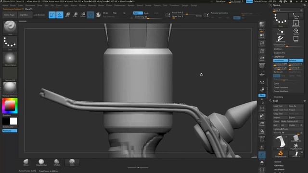
Task: Select the white secondary color swatch
Action: (13, 121)
